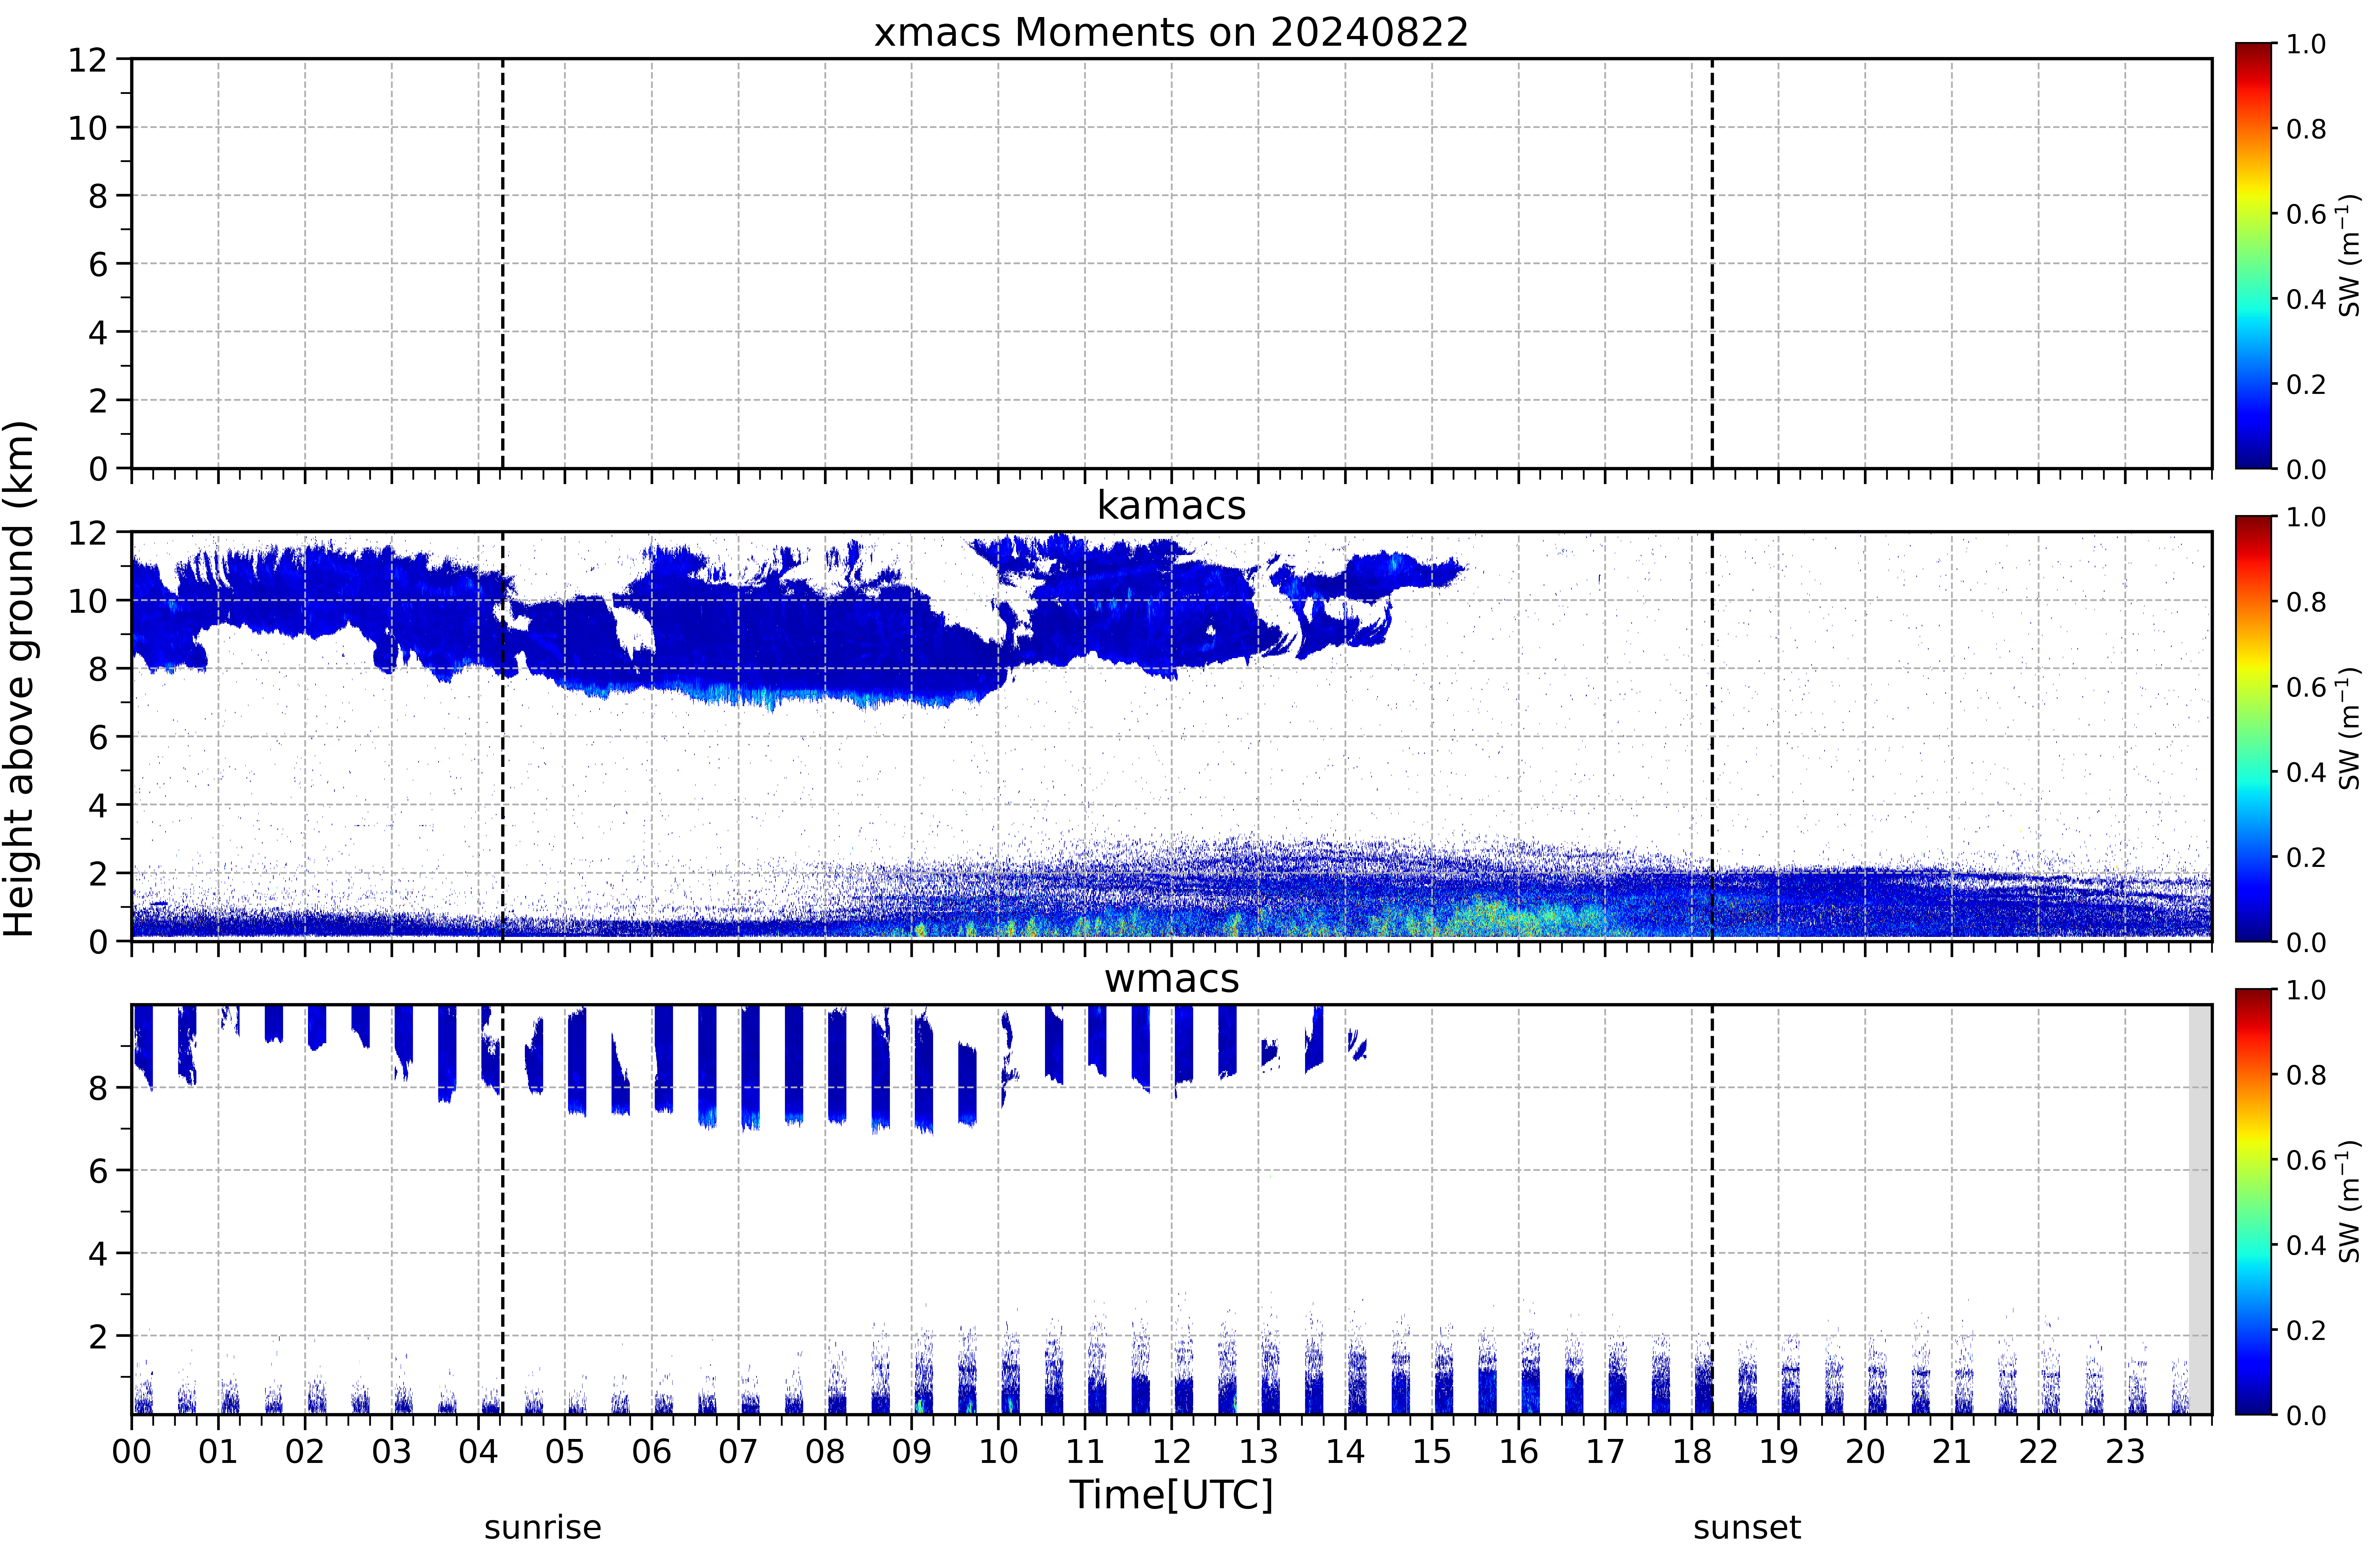Click the sunset dashed line in wmacs panel
Image resolution: width=2380 pixels, height=1561 pixels.
pos(1712,1210)
